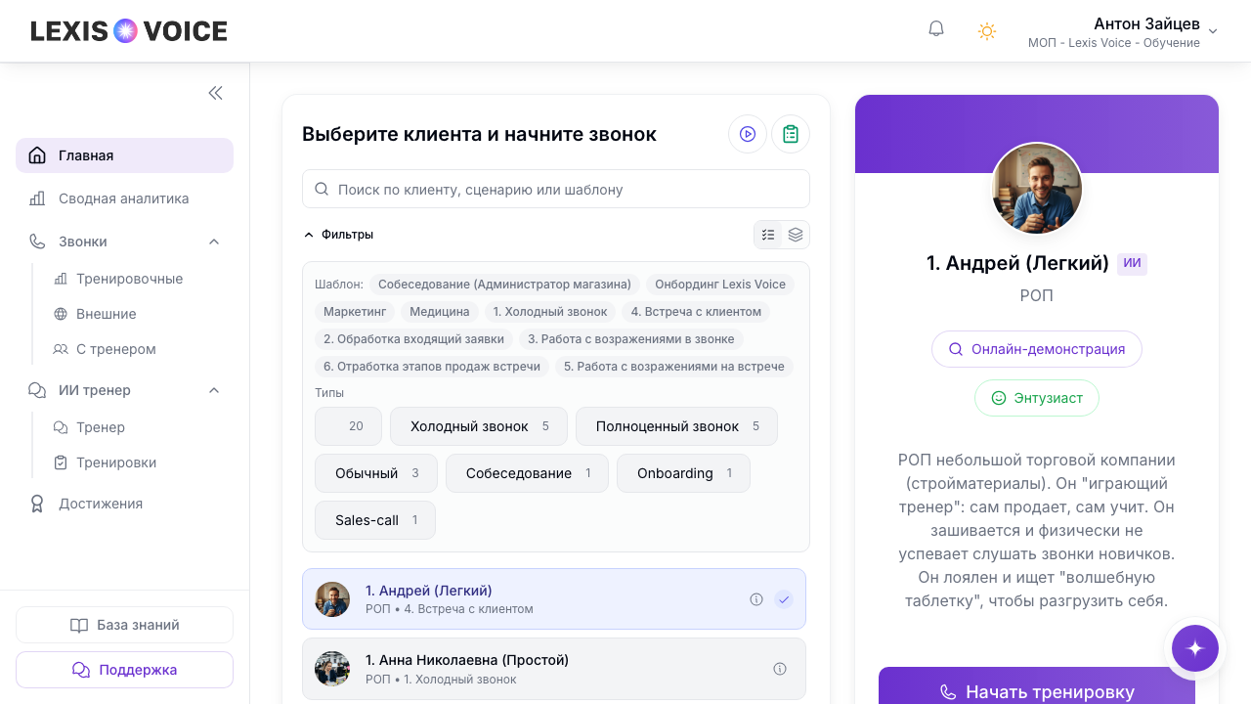Filter by type Обычный

click(x=376, y=473)
